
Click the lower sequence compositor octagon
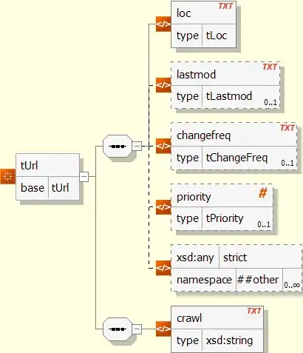click(x=118, y=329)
